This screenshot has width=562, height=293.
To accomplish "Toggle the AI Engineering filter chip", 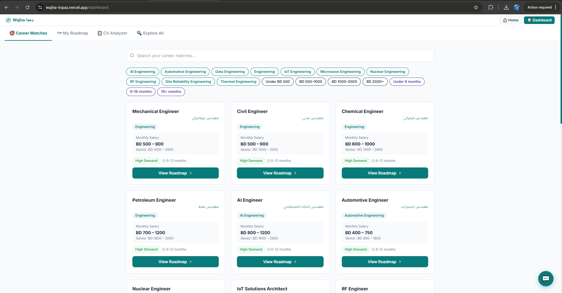I will (143, 72).
